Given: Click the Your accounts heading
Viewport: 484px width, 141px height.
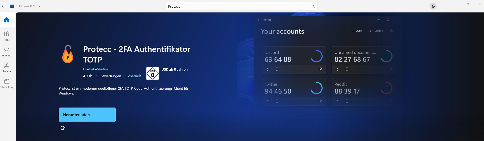Looking at the screenshot, I should point(282,32).
